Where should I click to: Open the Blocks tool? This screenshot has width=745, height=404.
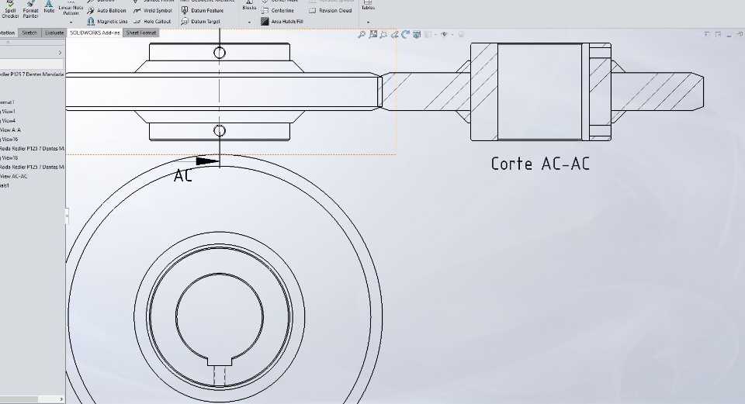point(249,5)
